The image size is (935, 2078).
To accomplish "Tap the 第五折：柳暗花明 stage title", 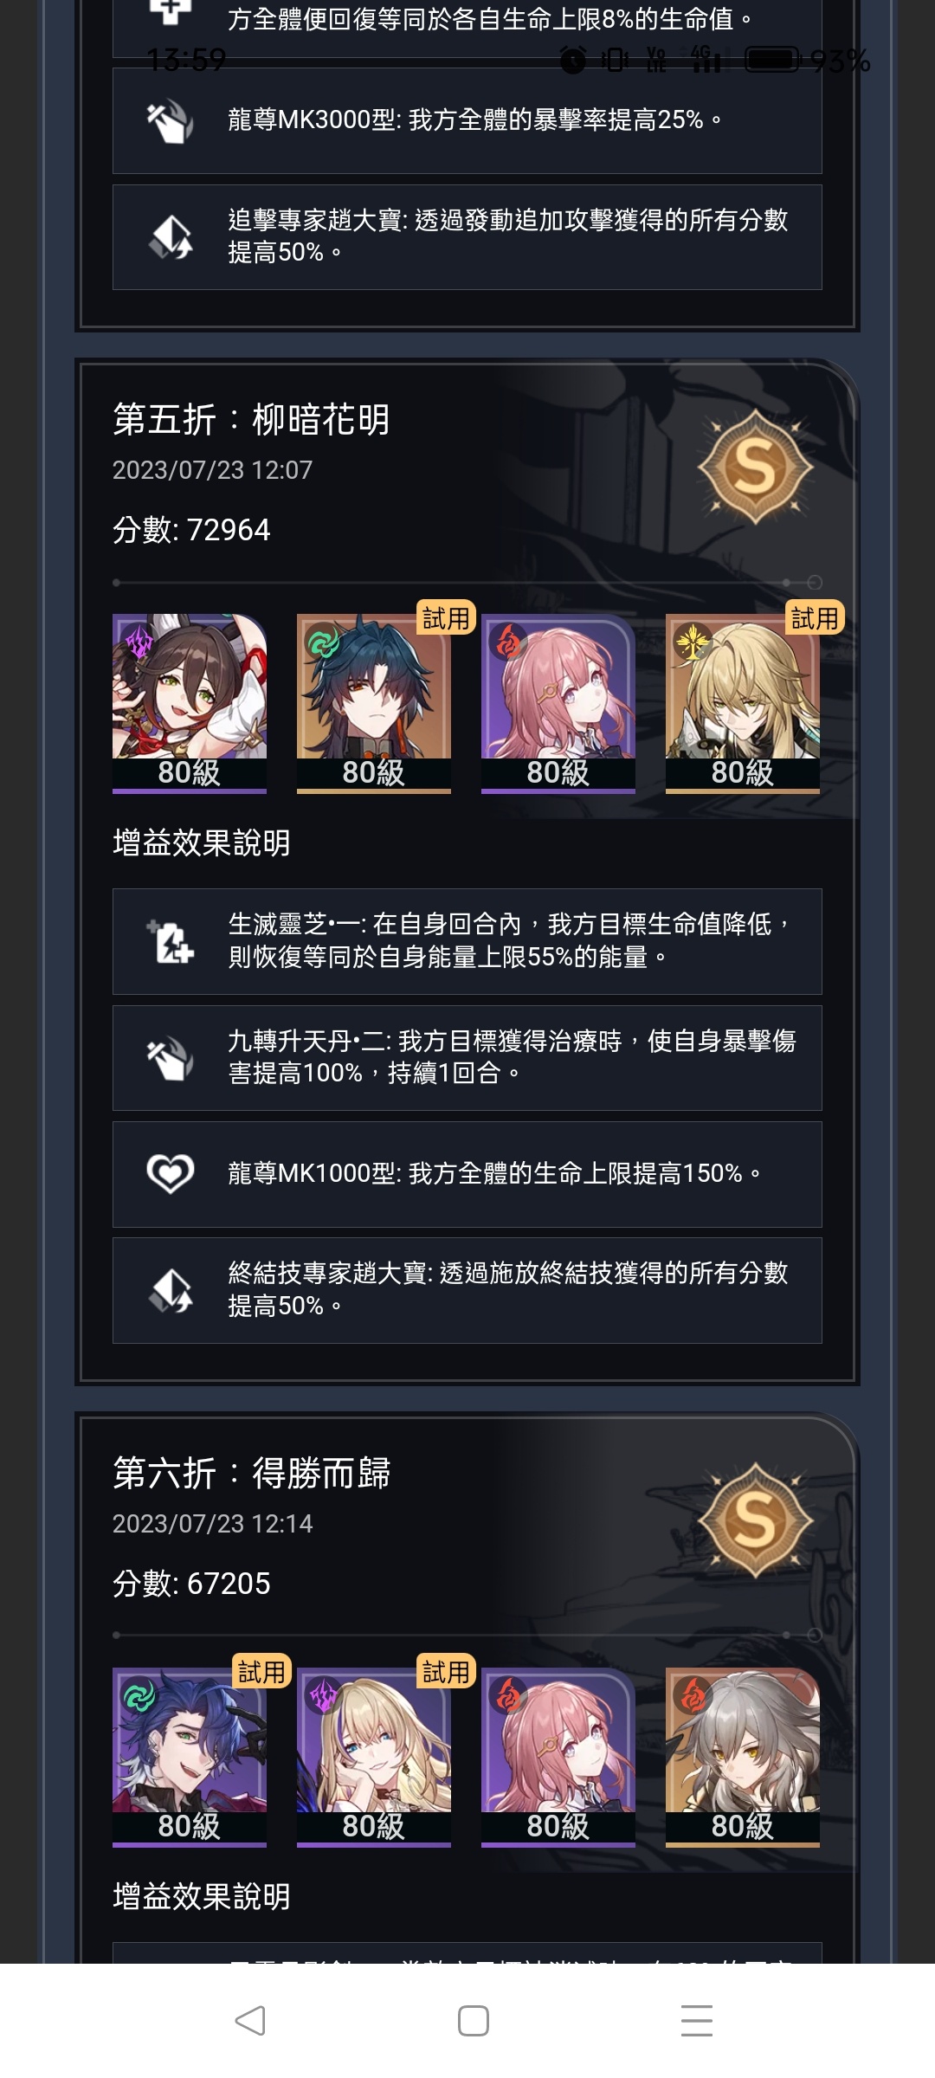I will pyautogui.click(x=252, y=420).
